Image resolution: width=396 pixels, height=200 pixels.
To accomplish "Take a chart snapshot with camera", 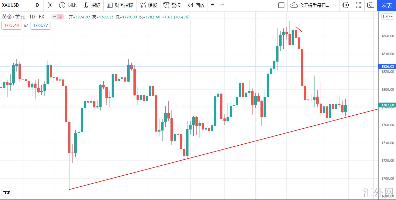I will coord(371,5).
